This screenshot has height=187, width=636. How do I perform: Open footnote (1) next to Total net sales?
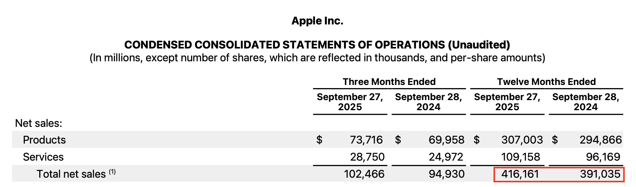coord(112,172)
